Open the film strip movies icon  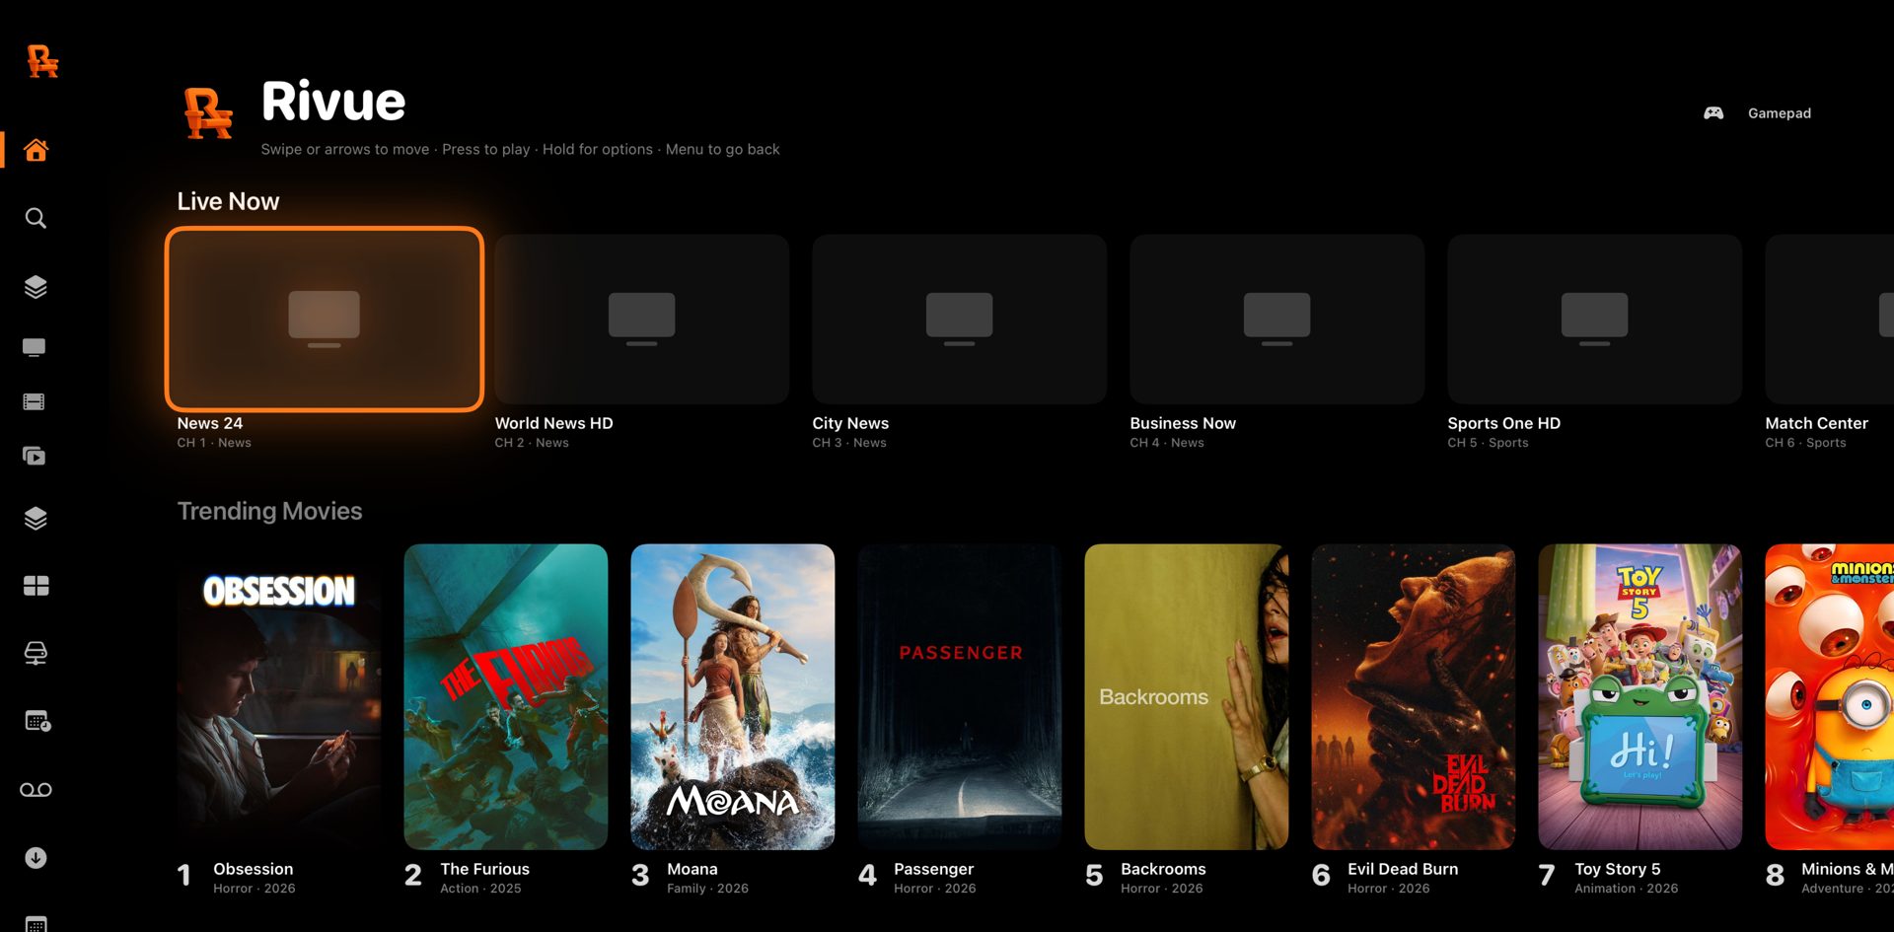pyautogui.click(x=35, y=401)
